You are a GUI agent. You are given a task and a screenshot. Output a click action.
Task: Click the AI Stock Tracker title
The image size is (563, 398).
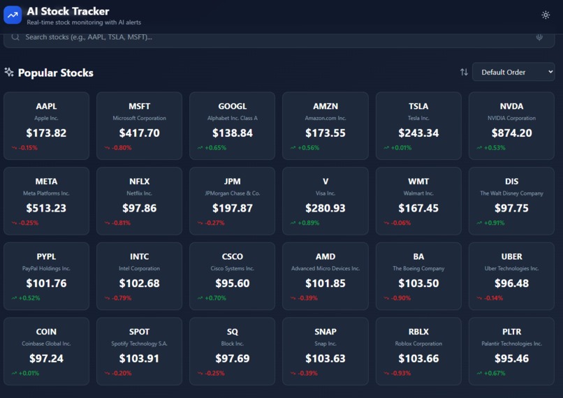coord(68,11)
